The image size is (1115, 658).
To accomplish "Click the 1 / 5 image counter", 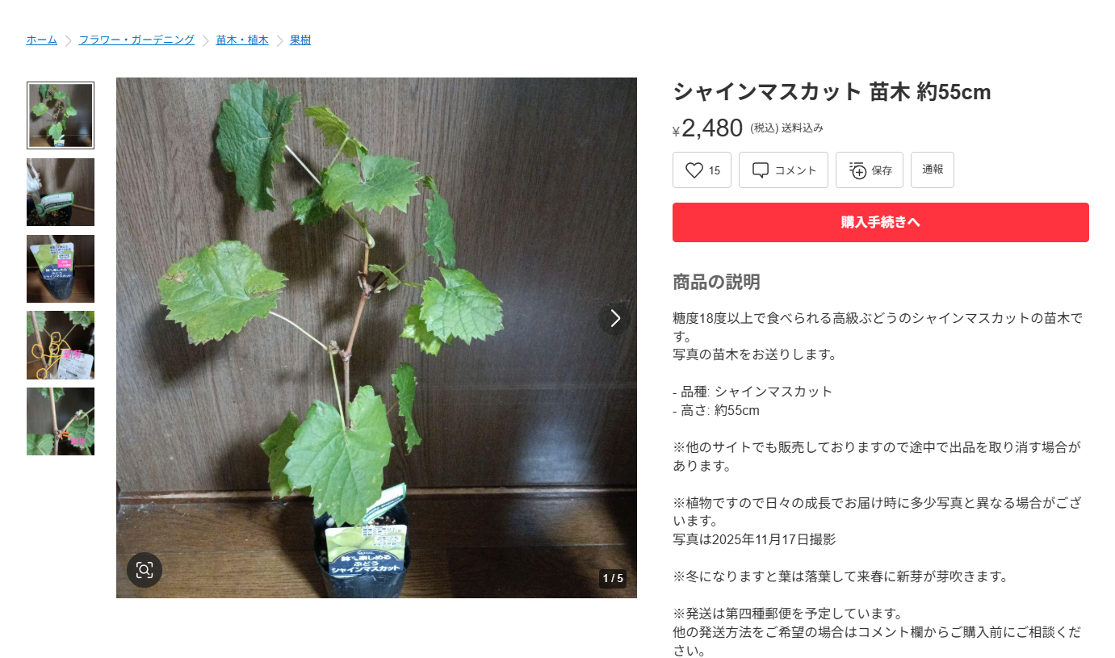I will click(x=613, y=578).
